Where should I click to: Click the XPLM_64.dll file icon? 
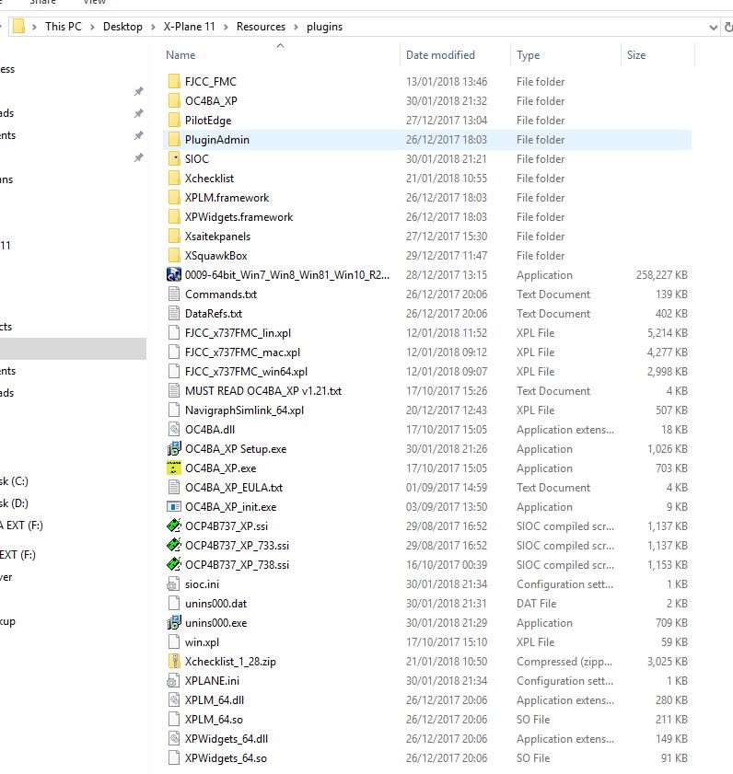pyautogui.click(x=174, y=699)
